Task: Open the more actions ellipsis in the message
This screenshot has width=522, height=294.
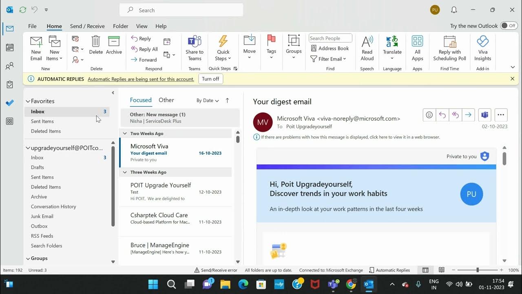Action: coord(501,115)
